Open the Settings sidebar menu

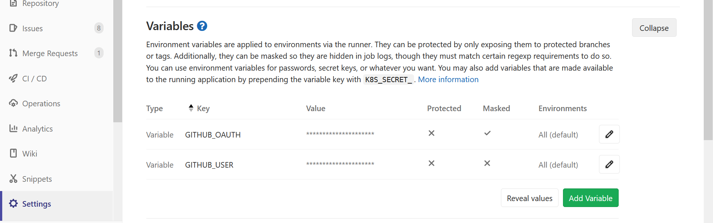coord(36,204)
